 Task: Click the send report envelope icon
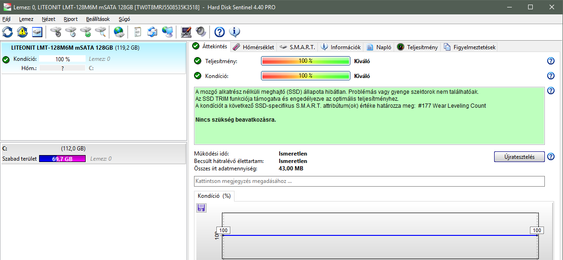tap(152, 32)
